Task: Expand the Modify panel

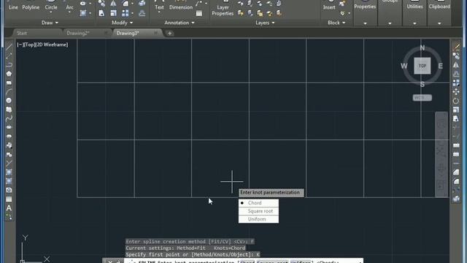Action: 122,23
